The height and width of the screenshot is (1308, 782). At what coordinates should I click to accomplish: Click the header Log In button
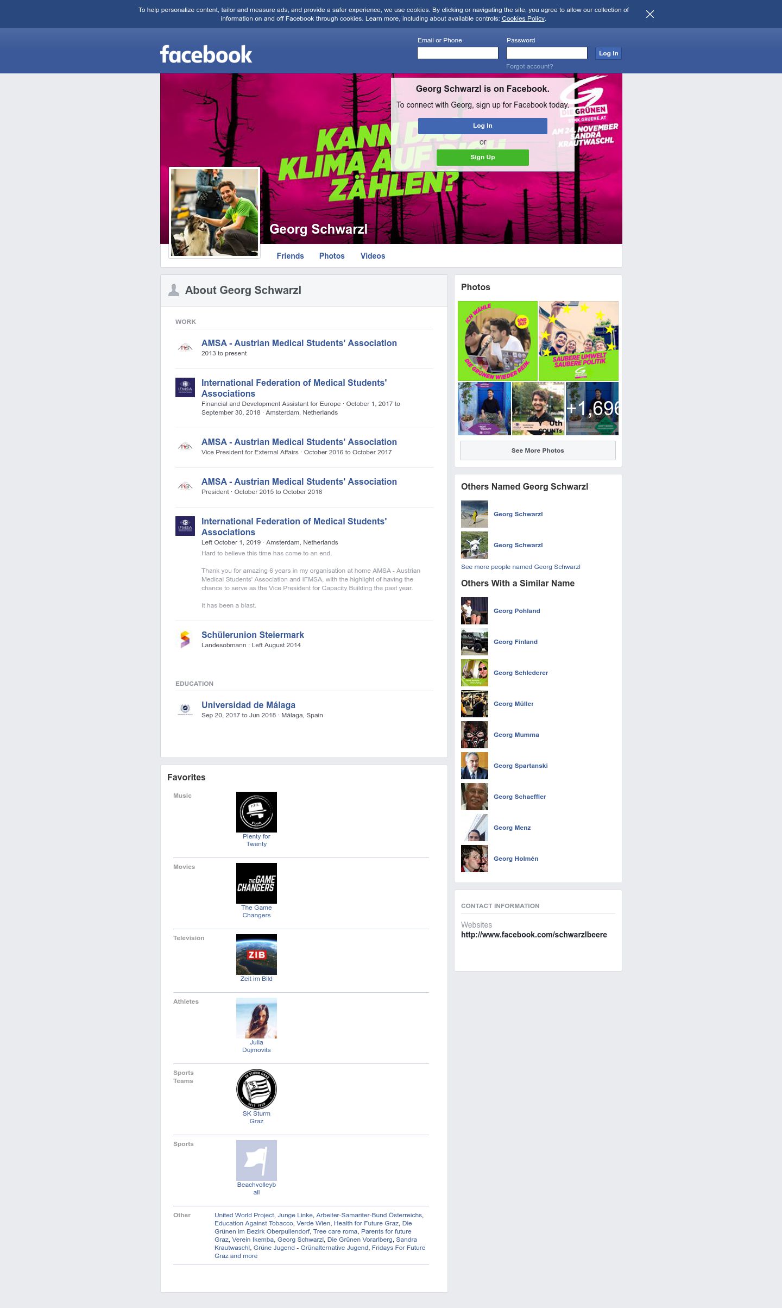point(608,53)
